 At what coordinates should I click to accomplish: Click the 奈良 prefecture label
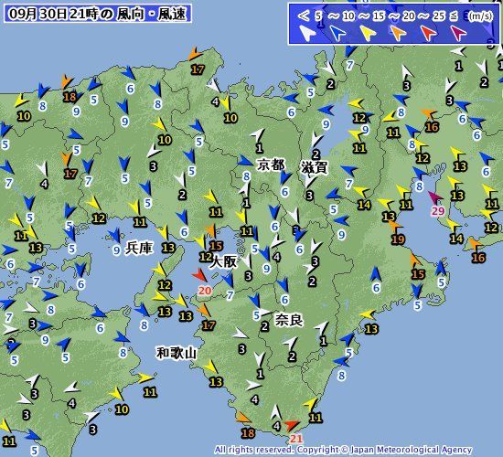pos(289,320)
